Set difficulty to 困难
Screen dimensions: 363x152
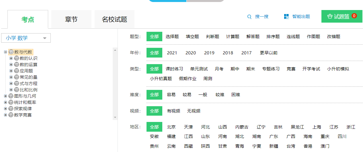[236, 95]
